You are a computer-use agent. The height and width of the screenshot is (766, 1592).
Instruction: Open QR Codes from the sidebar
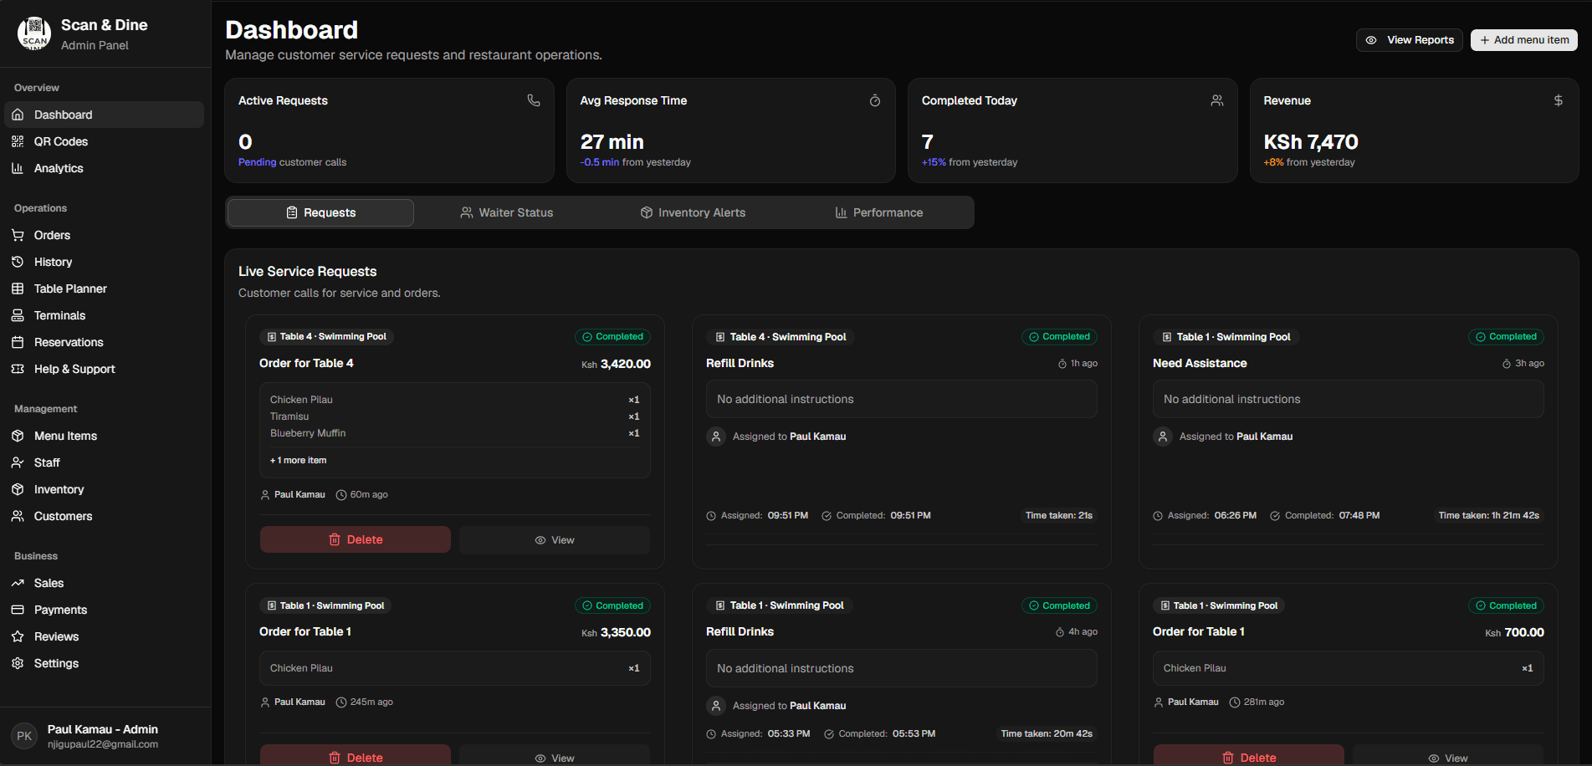click(x=104, y=141)
